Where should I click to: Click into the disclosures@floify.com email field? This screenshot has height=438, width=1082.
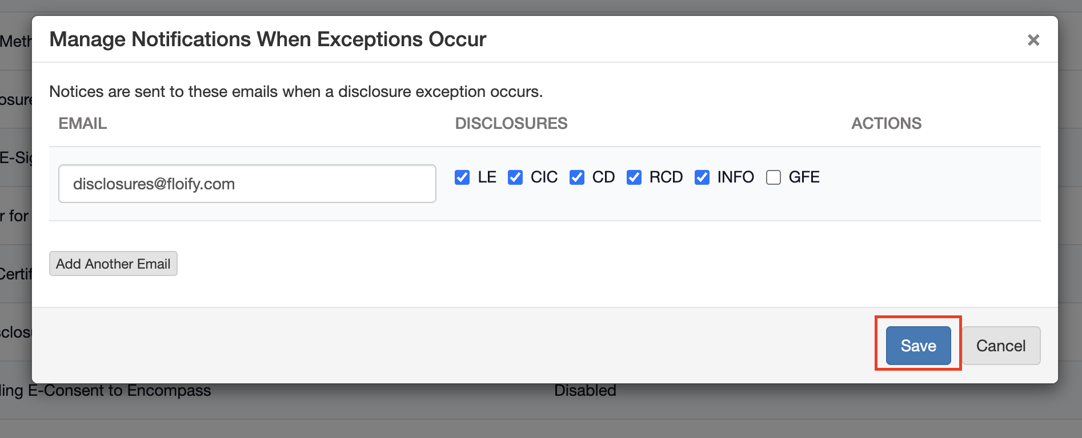click(x=247, y=184)
